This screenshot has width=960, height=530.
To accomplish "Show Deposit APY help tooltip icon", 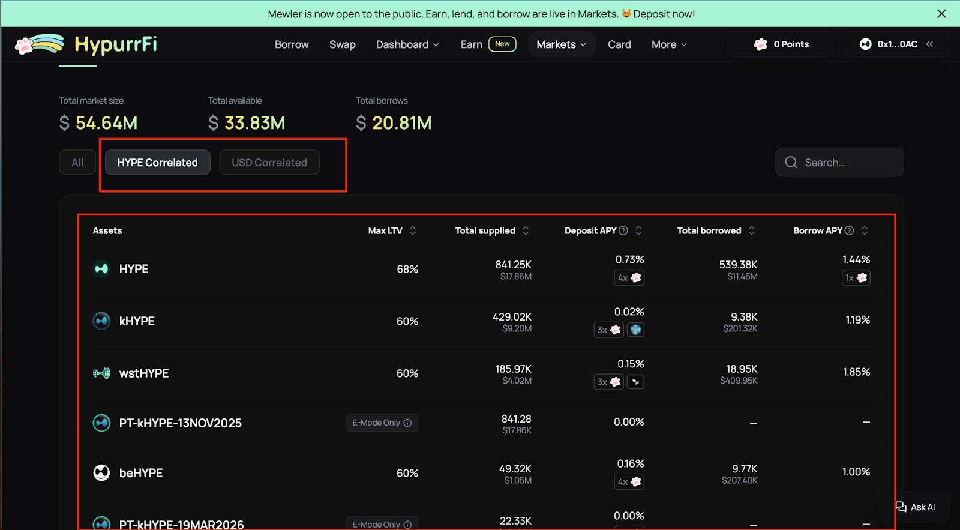I will [623, 230].
